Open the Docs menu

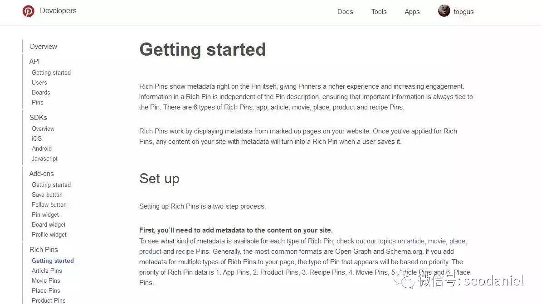(345, 12)
